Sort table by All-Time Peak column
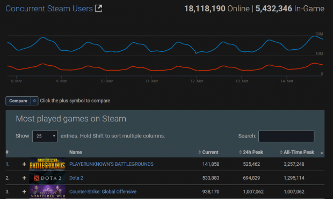This screenshot has width=333, height=199. (x=297, y=152)
